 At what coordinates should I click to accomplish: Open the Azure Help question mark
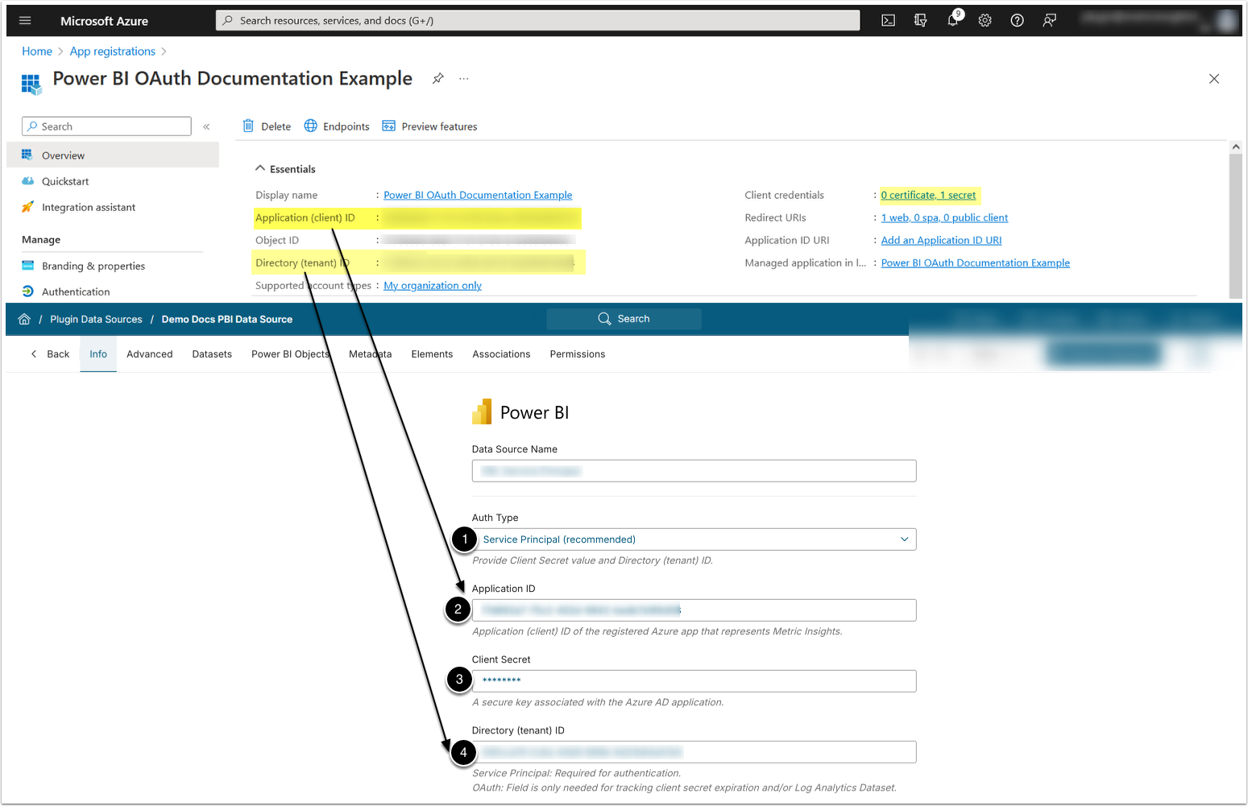coord(1017,21)
